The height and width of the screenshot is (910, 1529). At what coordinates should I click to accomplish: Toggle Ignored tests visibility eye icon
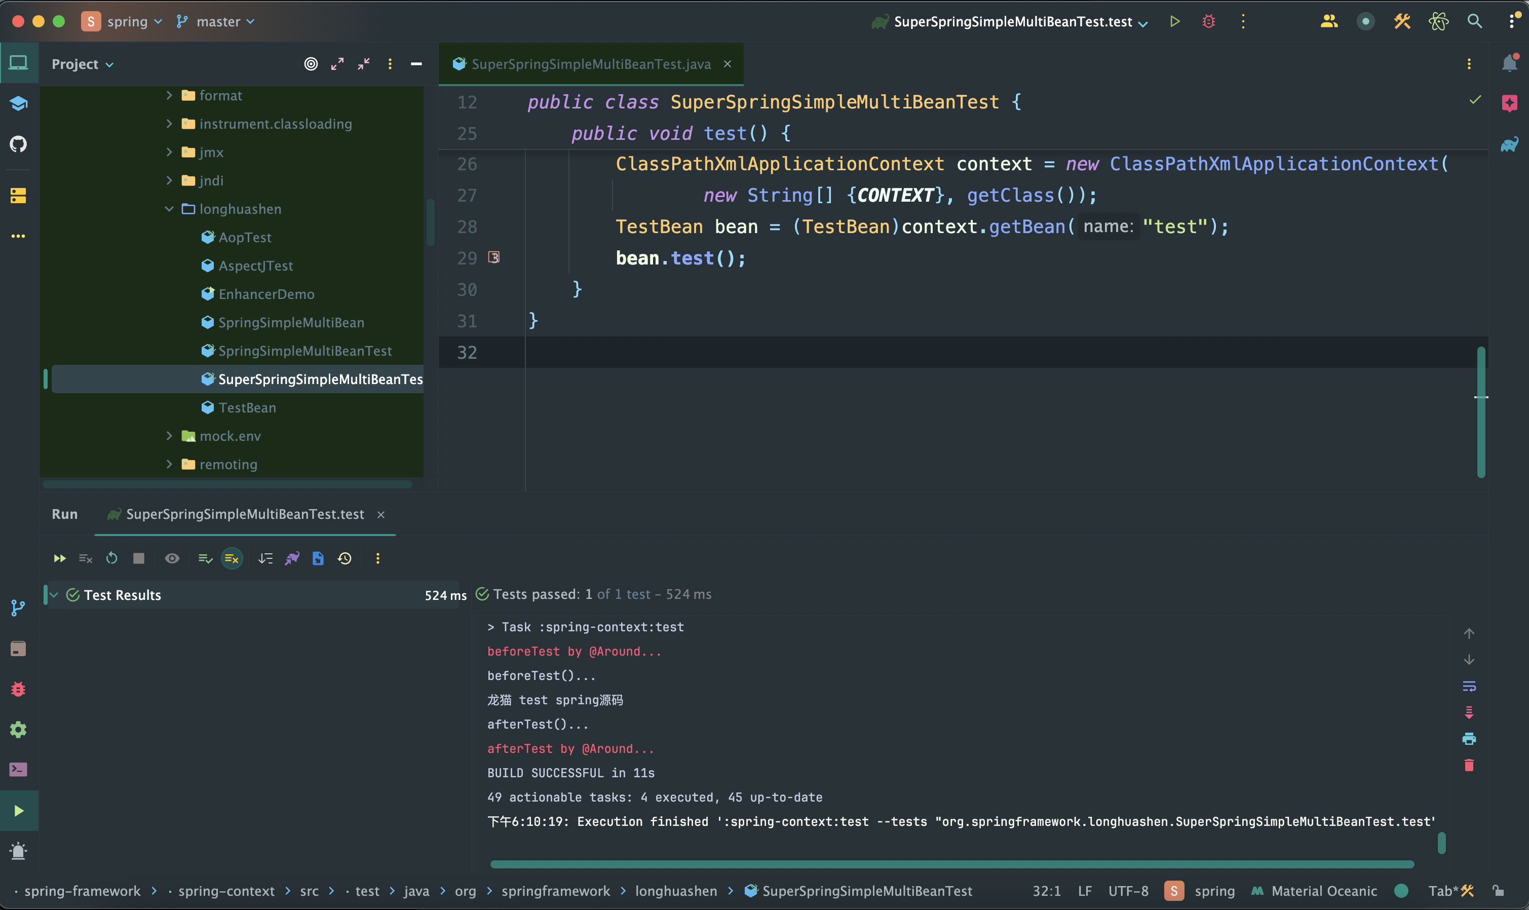click(172, 558)
